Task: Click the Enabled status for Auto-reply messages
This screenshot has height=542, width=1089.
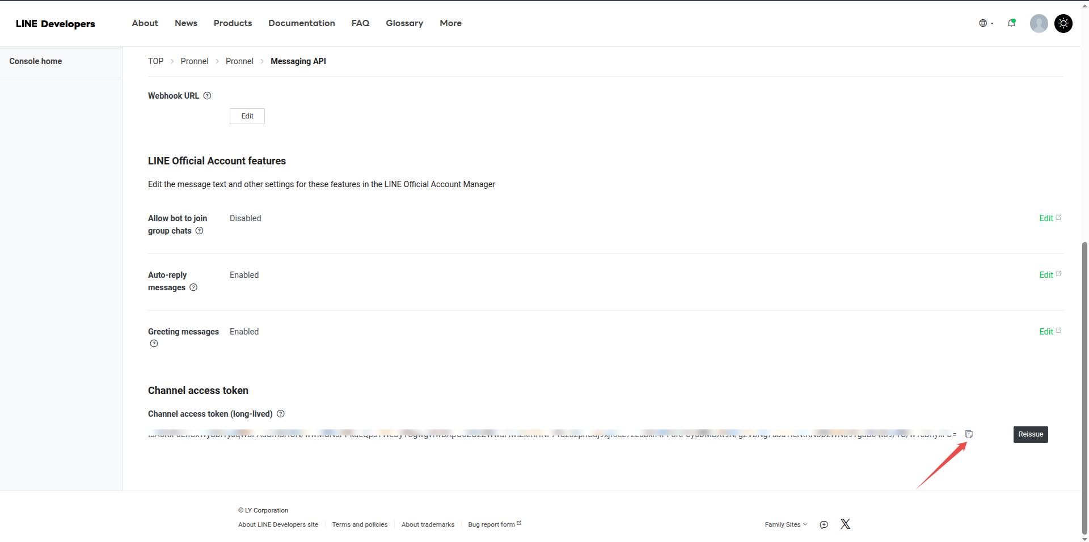Action: tap(244, 275)
